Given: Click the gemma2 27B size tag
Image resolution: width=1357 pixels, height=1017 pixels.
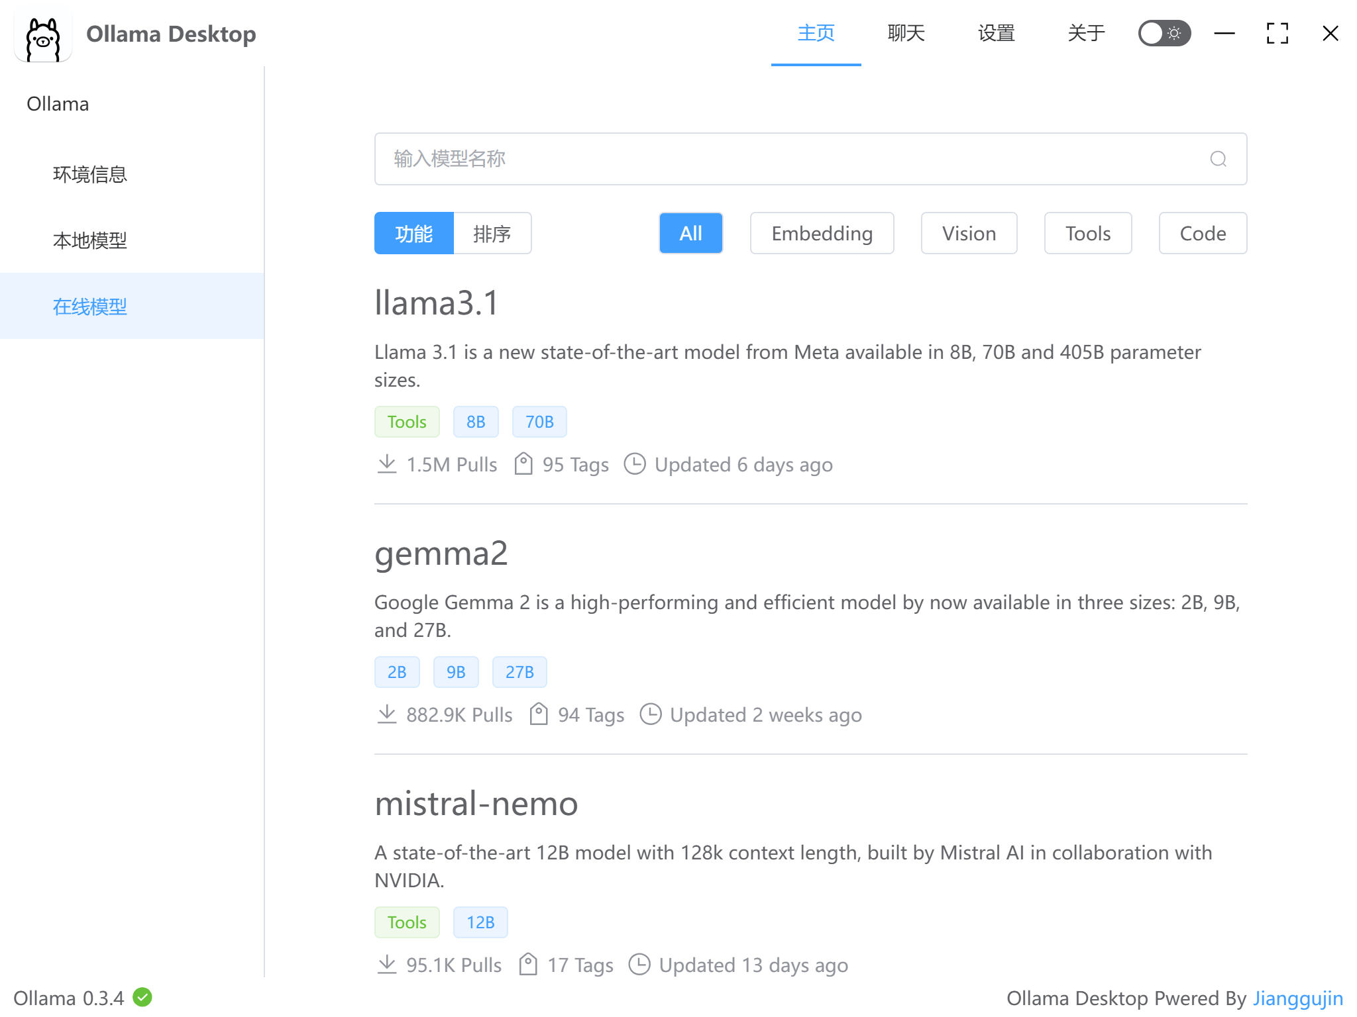Looking at the screenshot, I should tap(519, 672).
